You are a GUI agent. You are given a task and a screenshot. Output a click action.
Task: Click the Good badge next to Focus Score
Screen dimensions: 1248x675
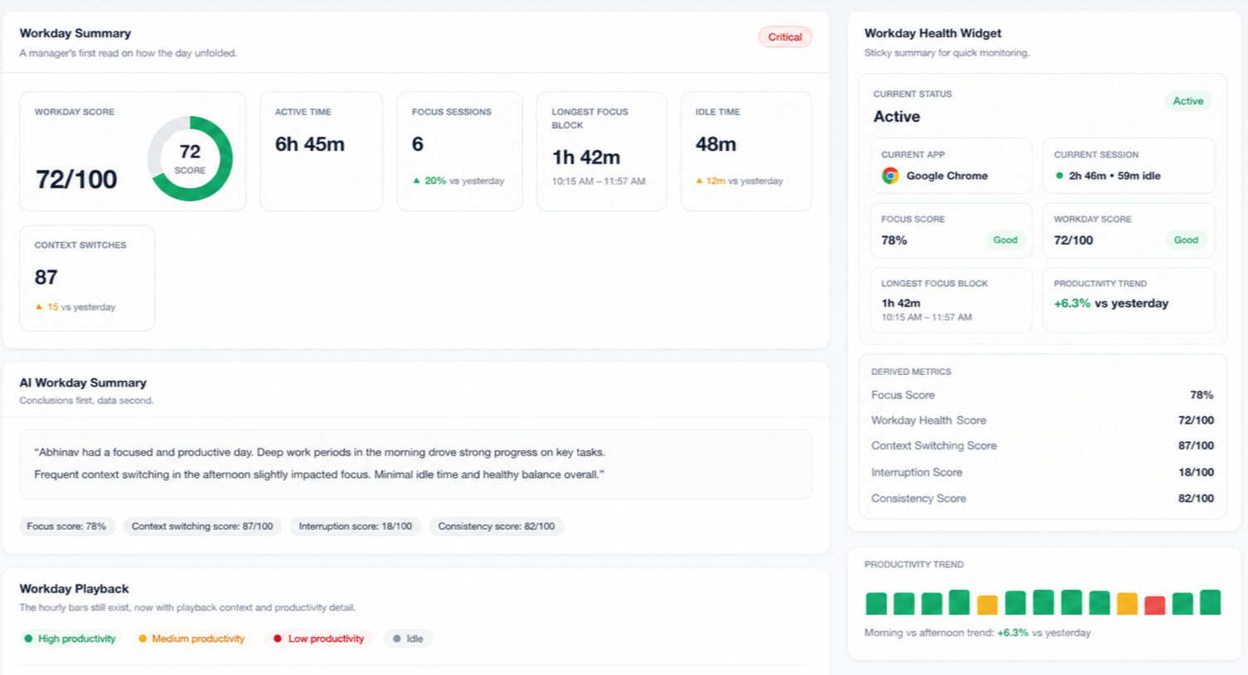(1005, 240)
